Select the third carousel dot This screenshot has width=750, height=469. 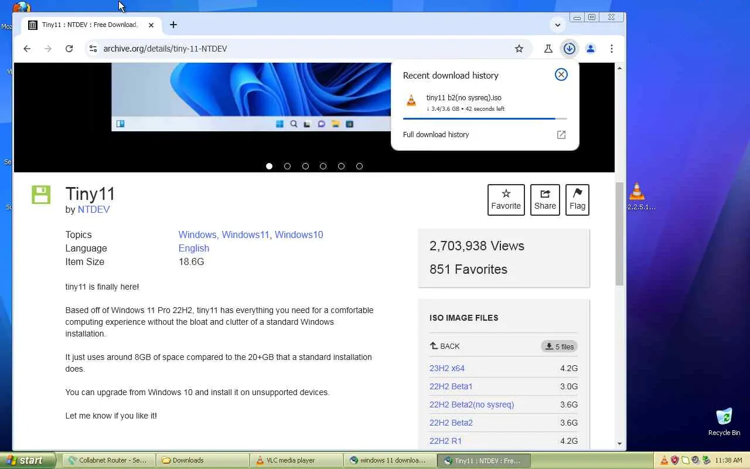(305, 166)
